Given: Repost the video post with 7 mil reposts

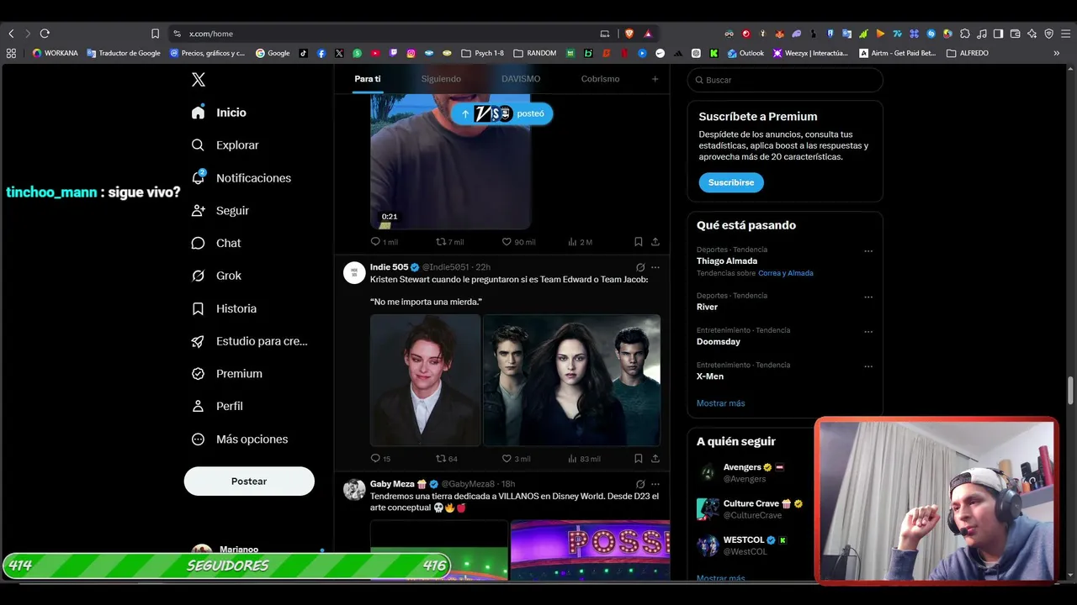Looking at the screenshot, I should coord(449,242).
